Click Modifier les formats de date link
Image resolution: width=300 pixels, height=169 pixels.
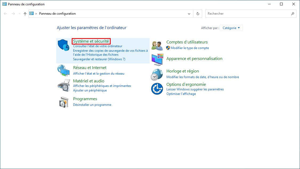click(203, 77)
